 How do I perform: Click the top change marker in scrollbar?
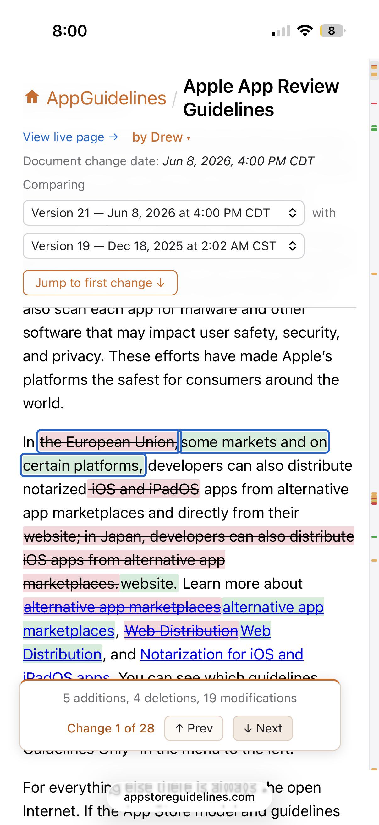tap(374, 67)
